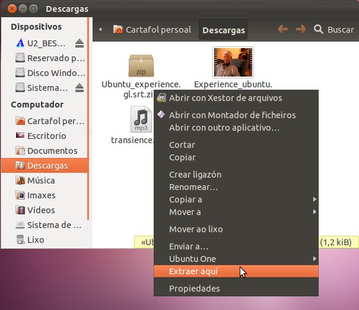The width and height of the screenshot is (359, 310).
Task: Open the Documentos folder in the sidebar
Action: coord(44,150)
